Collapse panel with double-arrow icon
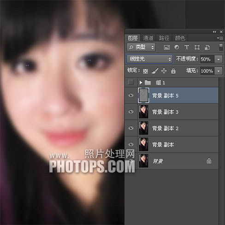Screen dimensions: 225x225 click(x=214, y=32)
